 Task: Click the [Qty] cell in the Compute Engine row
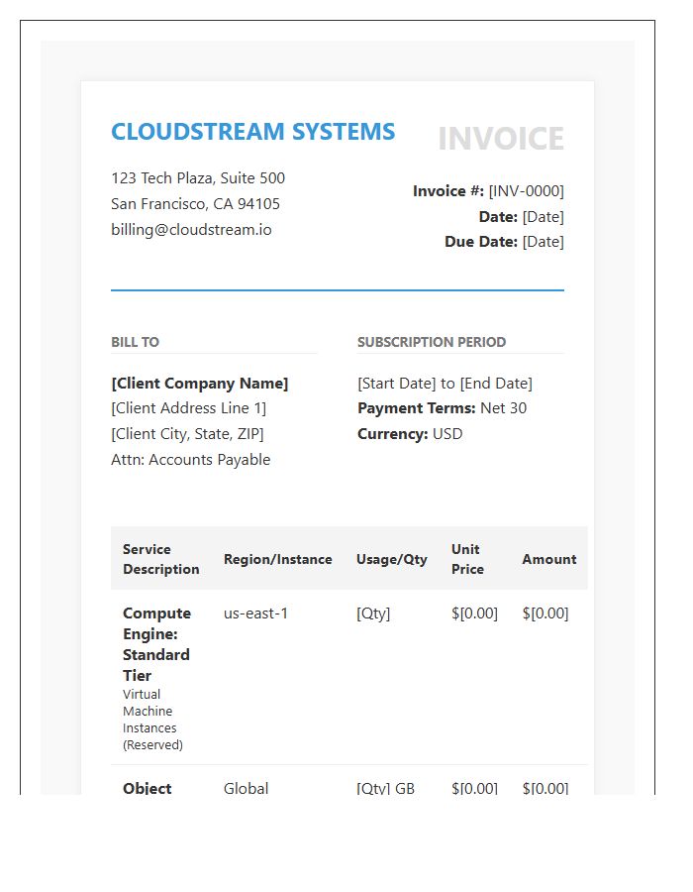373,613
